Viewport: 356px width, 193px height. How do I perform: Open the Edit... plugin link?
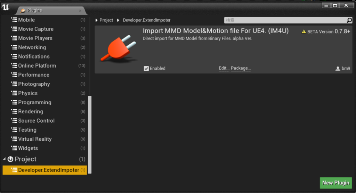(x=224, y=68)
